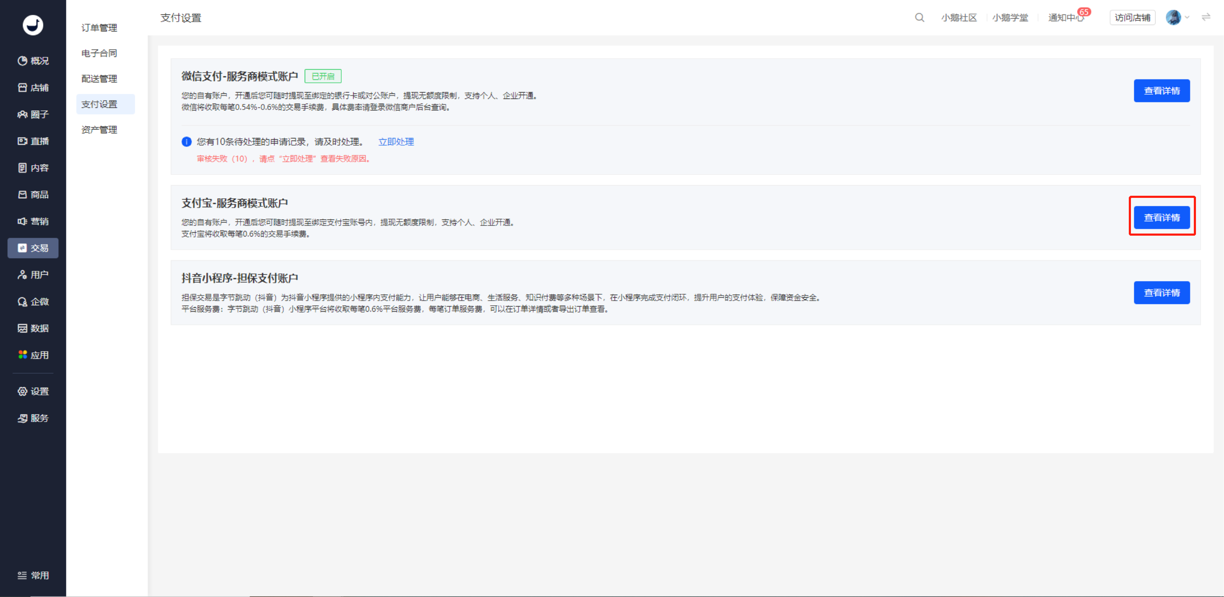This screenshot has width=1224, height=597.
Task: Open the 店铺 store section
Action: pyautogui.click(x=33, y=87)
